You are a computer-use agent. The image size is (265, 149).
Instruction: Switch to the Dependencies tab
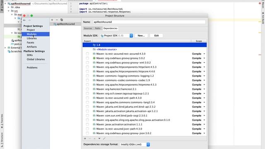tap(111, 29)
